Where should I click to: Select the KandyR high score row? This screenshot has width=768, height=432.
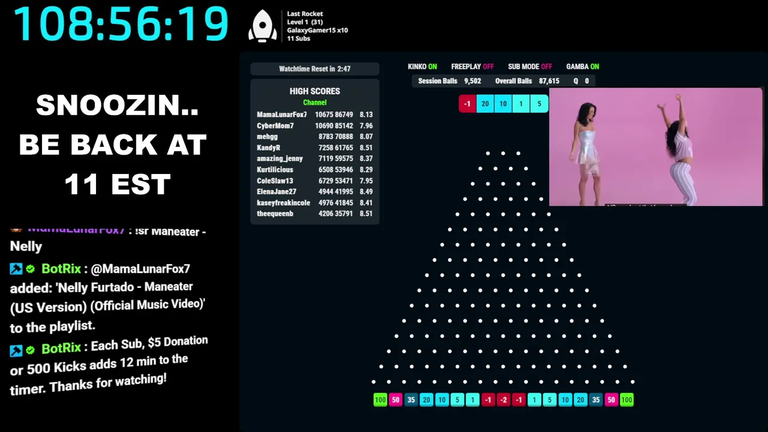314,148
